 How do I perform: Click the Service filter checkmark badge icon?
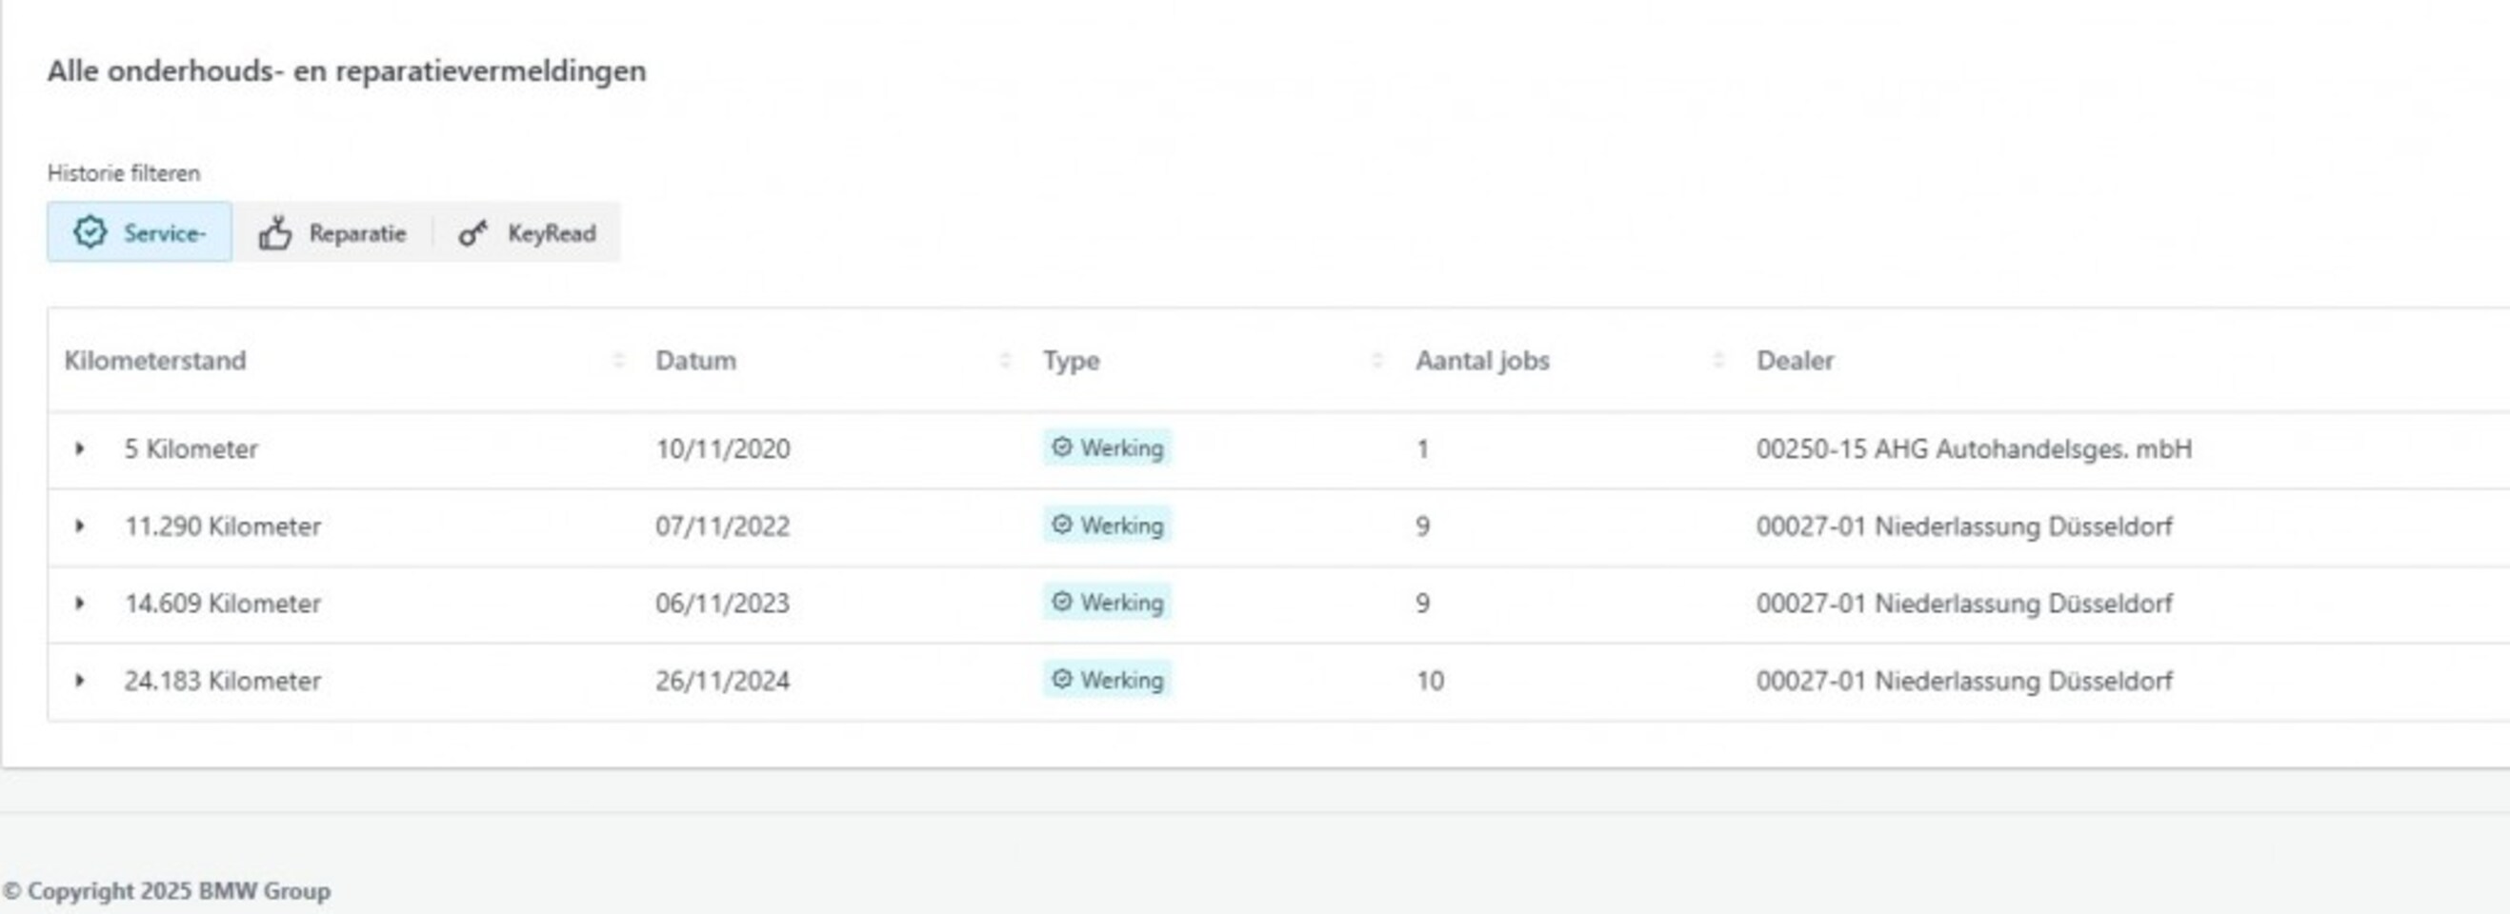90,232
